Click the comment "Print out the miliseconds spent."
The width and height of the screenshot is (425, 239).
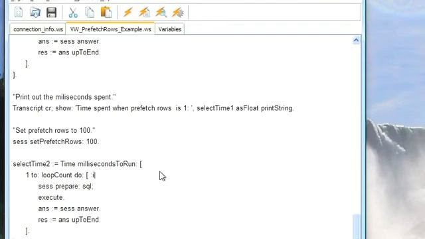tap(64, 97)
